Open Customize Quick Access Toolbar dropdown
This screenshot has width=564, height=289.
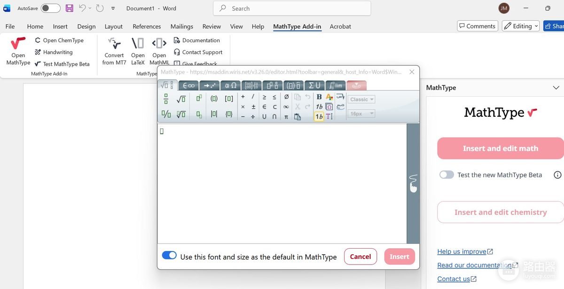[113, 8]
